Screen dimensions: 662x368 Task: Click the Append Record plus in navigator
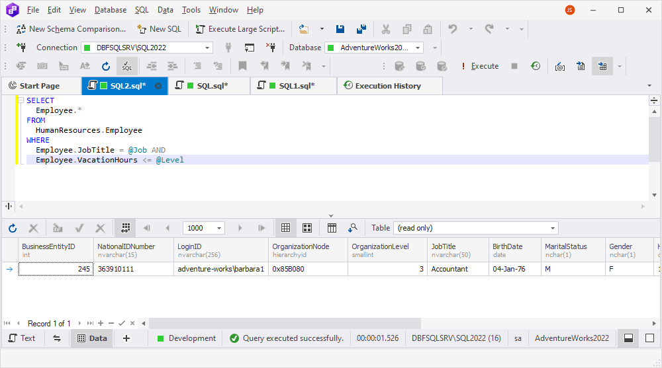coord(101,323)
